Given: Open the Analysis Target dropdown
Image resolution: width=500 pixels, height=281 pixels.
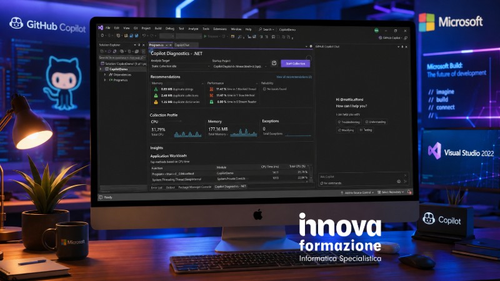Looking at the screenshot, I should 181,66.
